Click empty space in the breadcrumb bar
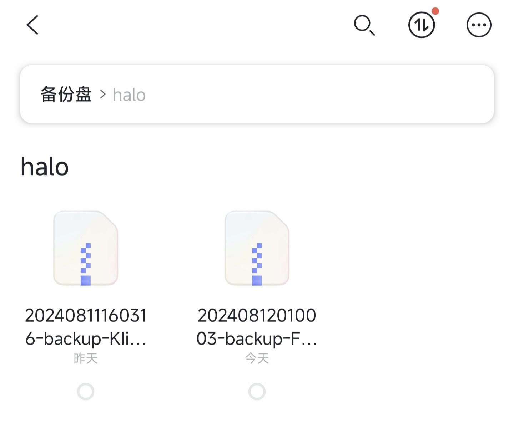Viewport: 514px width, 448px height. [314, 95]
